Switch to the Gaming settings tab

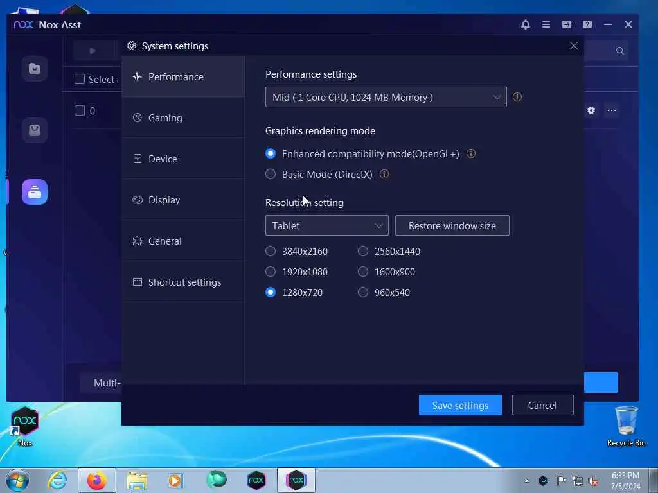tap(183, 118)
